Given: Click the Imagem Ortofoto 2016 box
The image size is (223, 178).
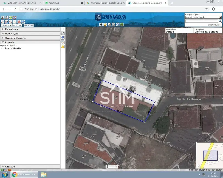Looking at the screenshot, I should (x=208, y=30).
